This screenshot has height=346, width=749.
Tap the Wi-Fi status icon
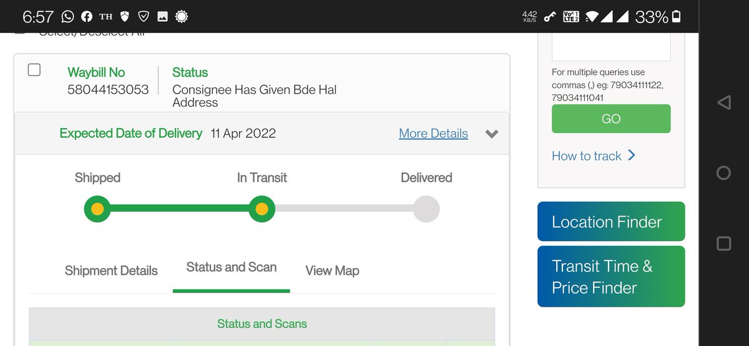592,17
